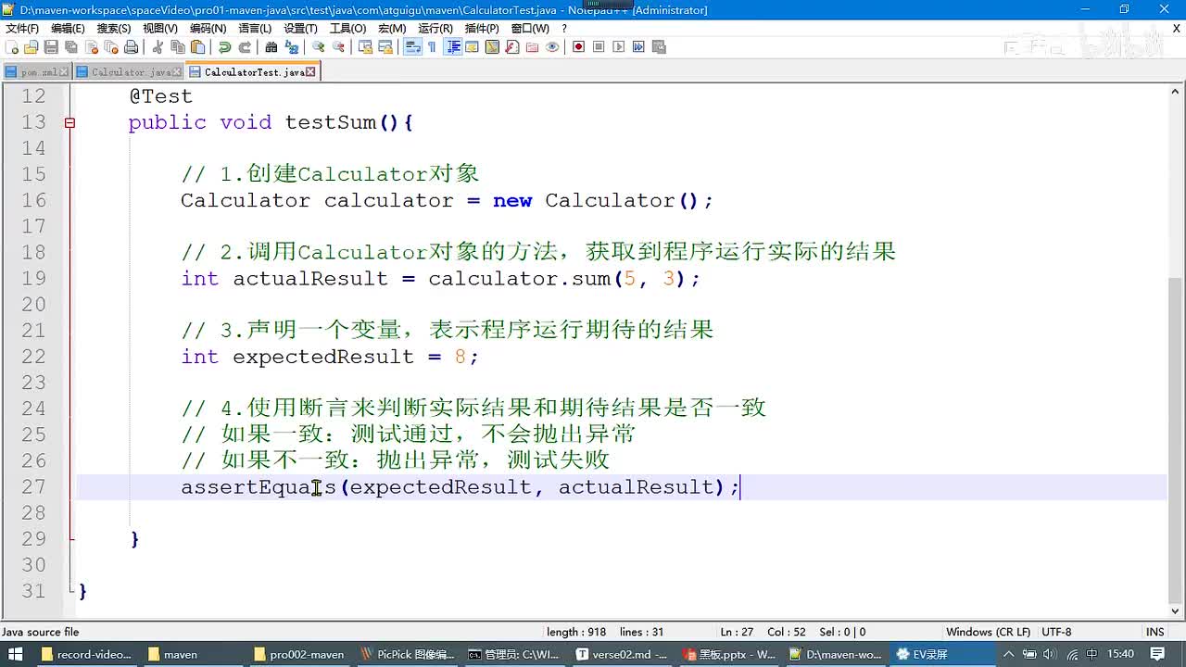This screenshot has width=1186, height=667.
Task: Click the Copy toolbar icon
Action: (178, 47)
